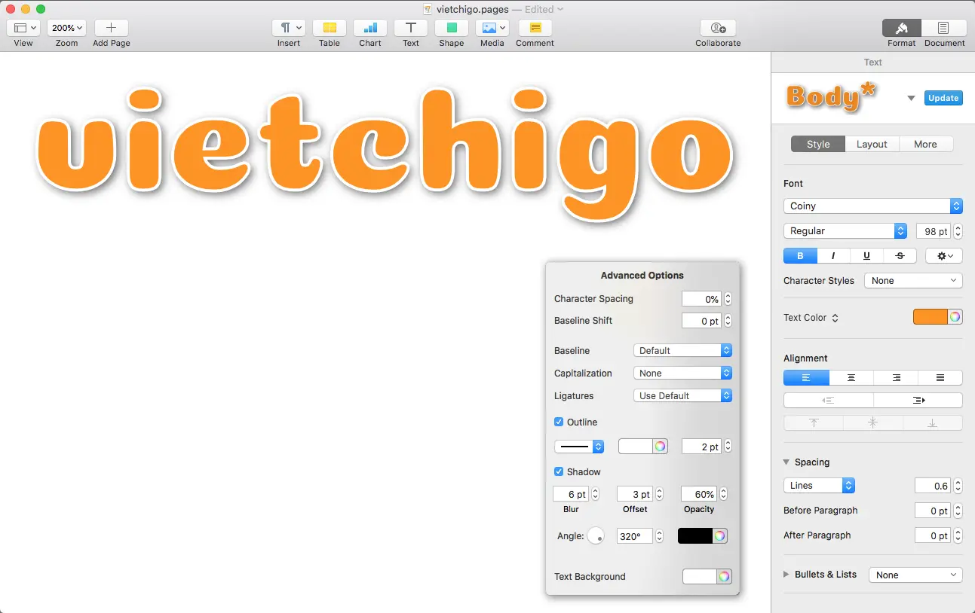Click the Character Spacing percentage field
This screenshot has width=975, height=613.
pos(701,299)
